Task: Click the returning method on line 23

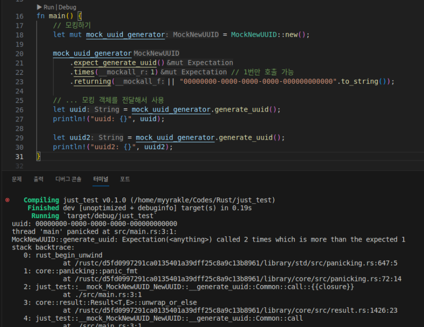Action: [x=92, y=82]
